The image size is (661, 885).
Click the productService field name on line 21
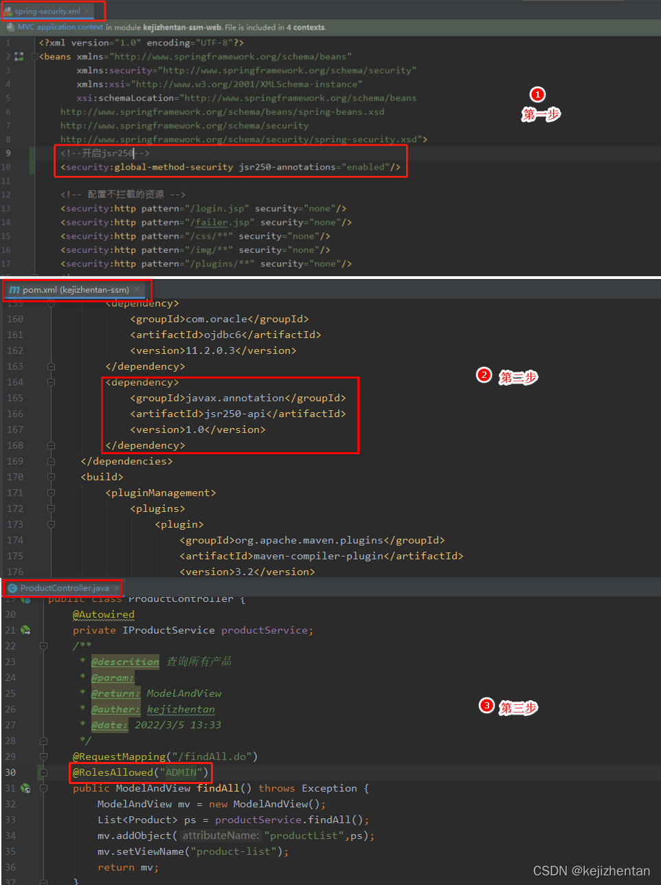point(264,630)
